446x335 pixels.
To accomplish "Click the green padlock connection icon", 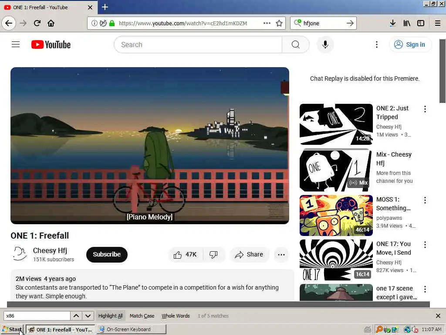I will pyautogui.click(x=112, y=23).
